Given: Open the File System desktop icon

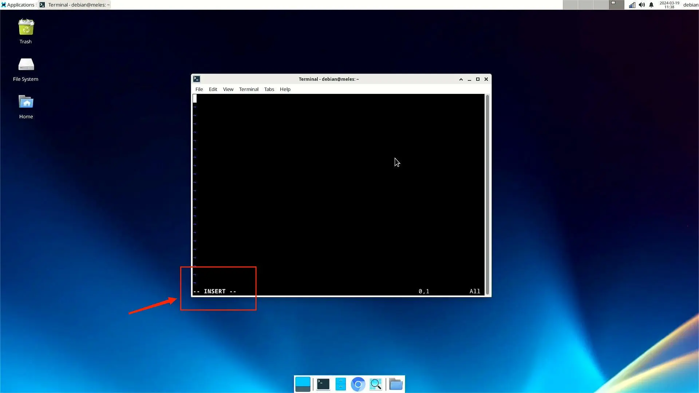Looking at the screenshot, I should pos(26,69).
